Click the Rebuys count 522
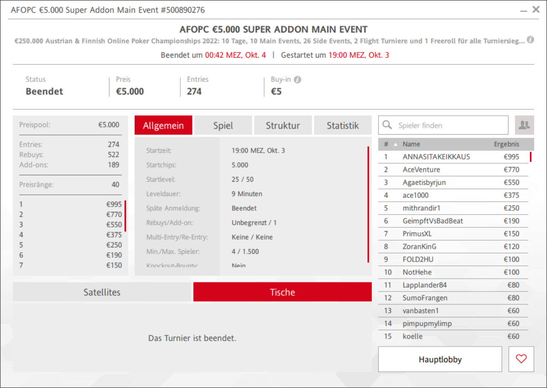The height and width of the screenshot is (388, 547). coord(113,155)
